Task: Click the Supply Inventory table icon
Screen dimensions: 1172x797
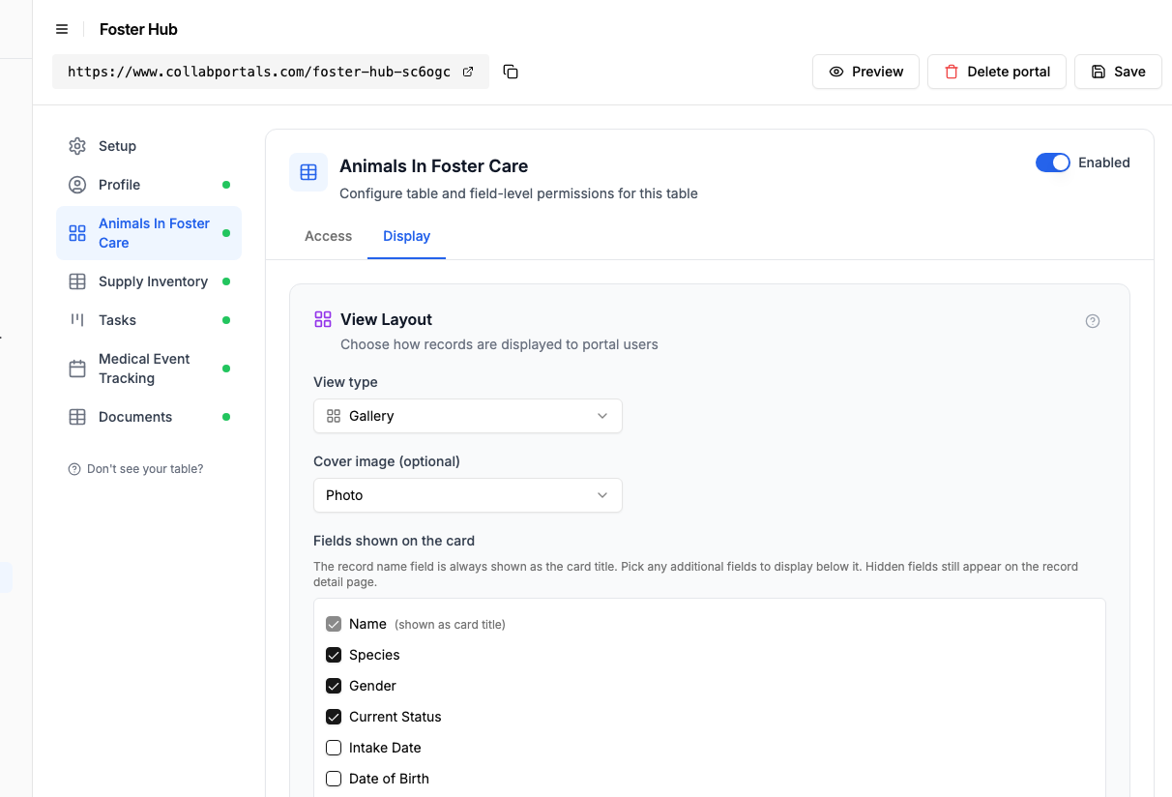Action: click(x=77, y=281)
